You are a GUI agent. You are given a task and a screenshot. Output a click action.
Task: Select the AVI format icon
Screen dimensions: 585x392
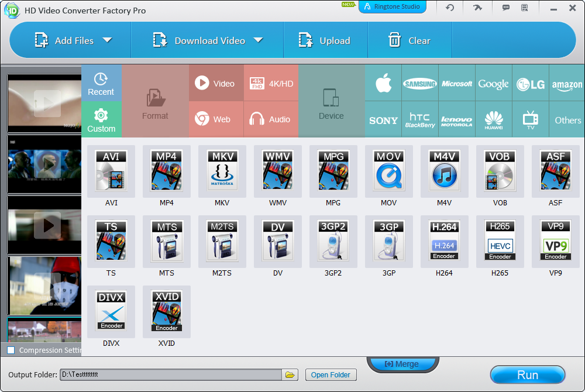click(111, 171)
